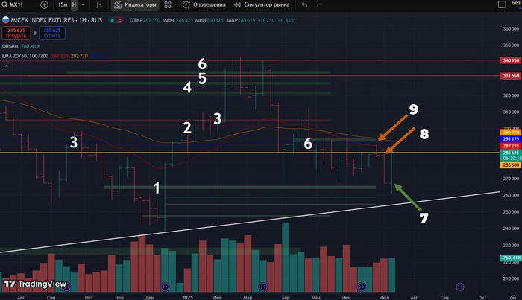This screenshot has height=300, width=522.
Task: Create an alert via Оповещения
Action: [x=205, y=4]
